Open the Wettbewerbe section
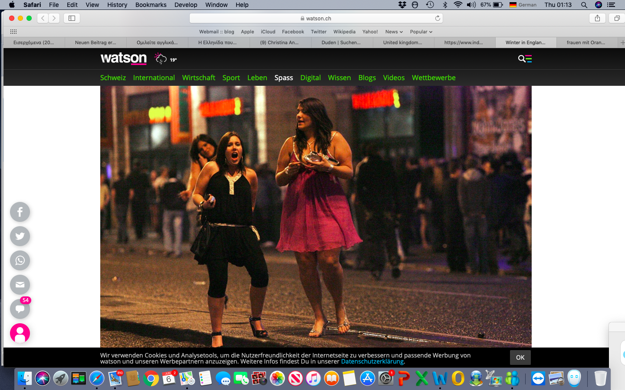 434,78
